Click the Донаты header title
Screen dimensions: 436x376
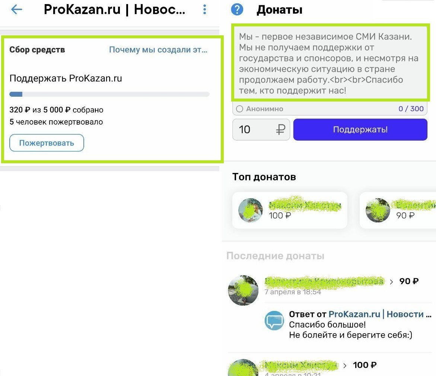click(279, 10)
